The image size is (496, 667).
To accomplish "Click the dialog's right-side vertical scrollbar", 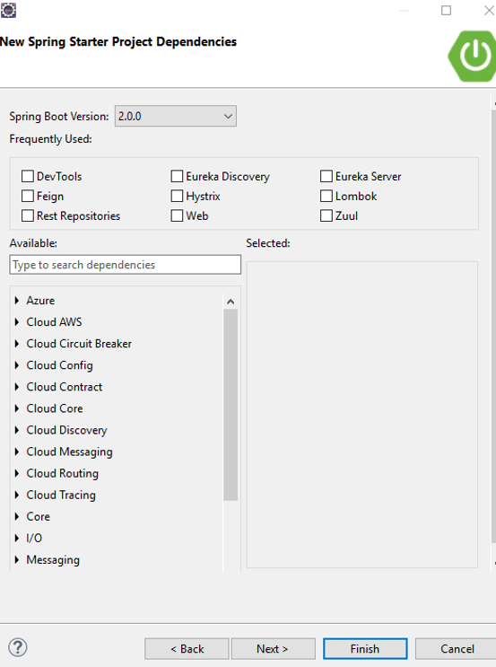I will click(x=493, y=325).
